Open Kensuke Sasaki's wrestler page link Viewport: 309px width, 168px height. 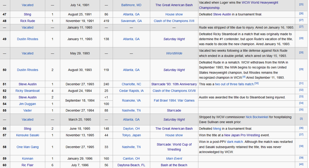pyautogui.click(x=27, y=135)
